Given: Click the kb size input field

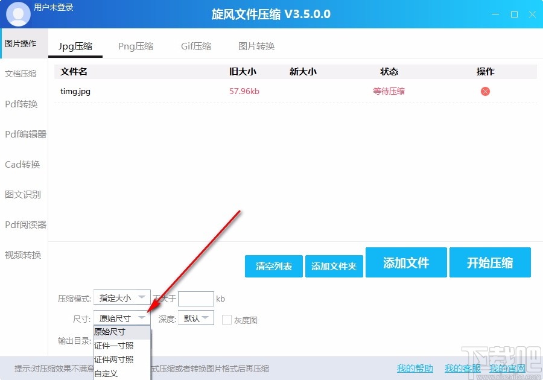Looking at the screenshot, I should coord(196,298).
